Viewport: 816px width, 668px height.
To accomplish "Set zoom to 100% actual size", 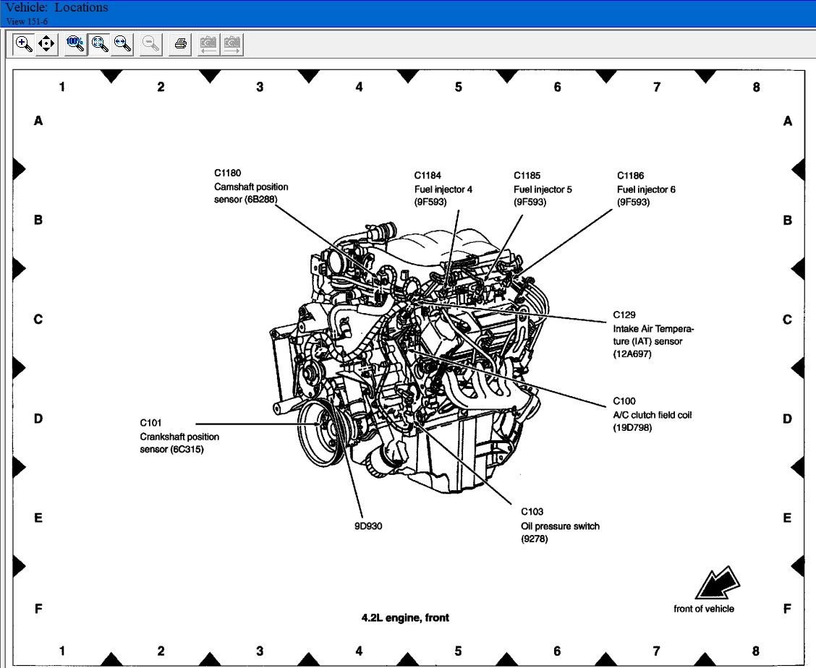I will 75,44.
